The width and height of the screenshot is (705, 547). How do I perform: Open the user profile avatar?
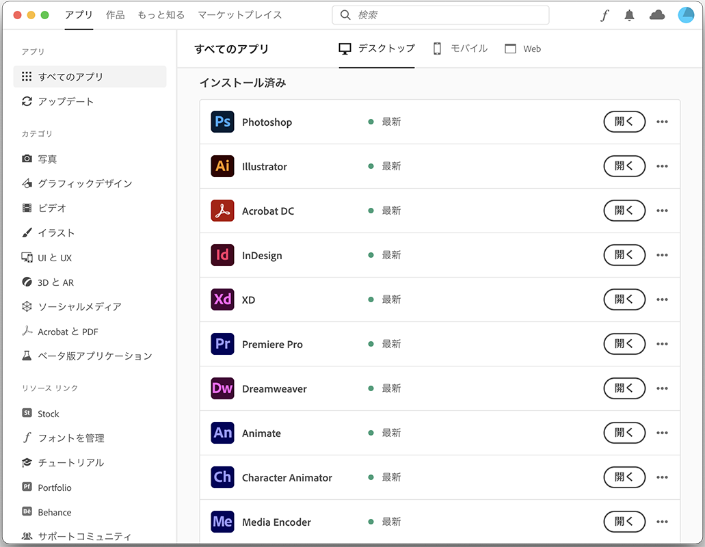coord(686,15)
